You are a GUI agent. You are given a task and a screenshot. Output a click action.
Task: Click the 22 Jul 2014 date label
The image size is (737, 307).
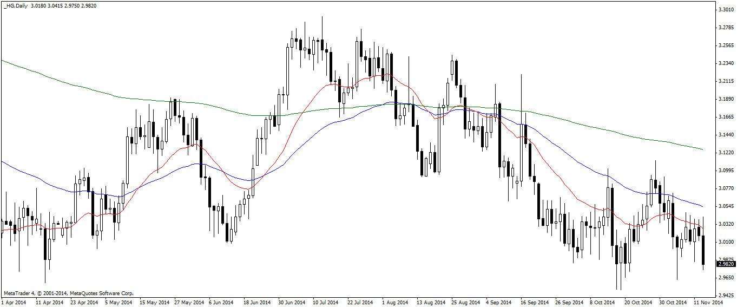point(361,302)
